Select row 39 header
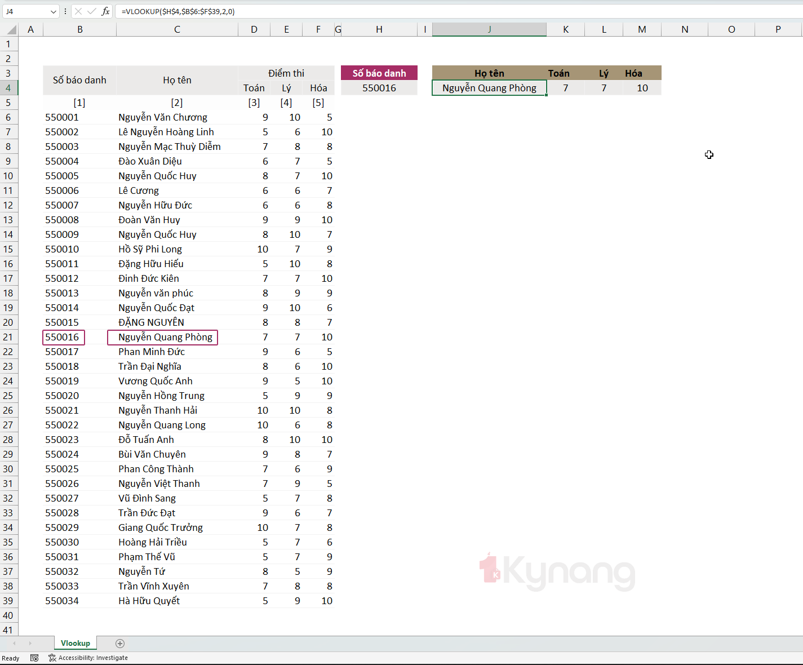The image size is (803, 665). click(x=8, y=601)
